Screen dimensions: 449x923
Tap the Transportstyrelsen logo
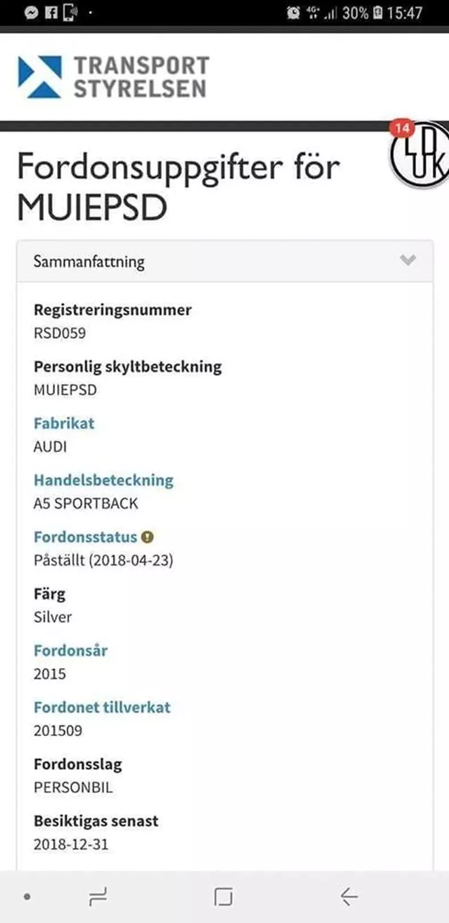pyautogui.click(x=114, y=77)
